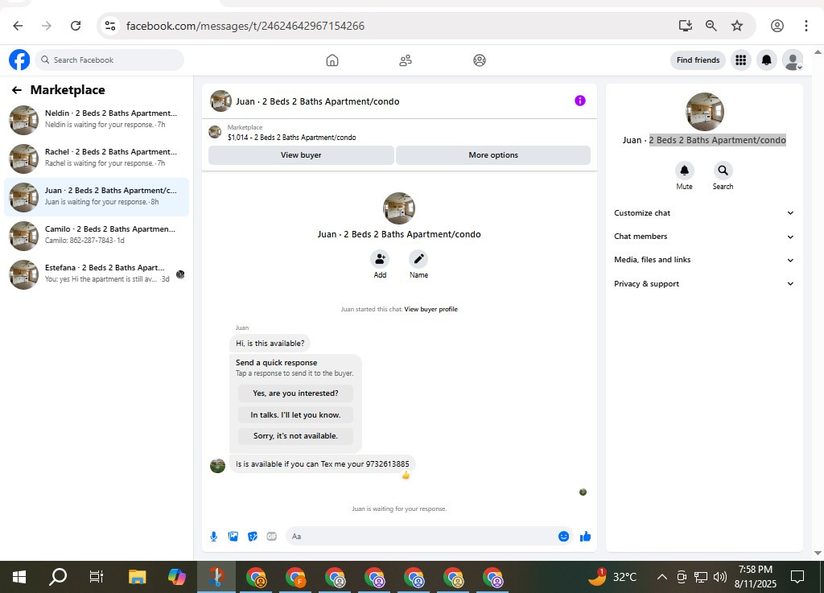The image size is (824, 593).
Task: Open Rachel's apartment conversation
Action: pos(97,158)
